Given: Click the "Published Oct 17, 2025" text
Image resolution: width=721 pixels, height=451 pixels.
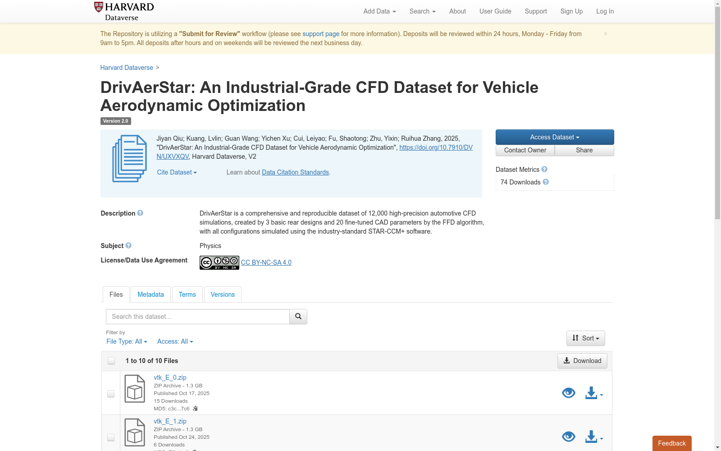Looking at the screenshot, I should tap(182, 393).
